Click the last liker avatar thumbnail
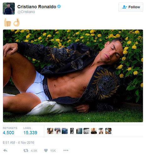The width and height of the screenshot is (147, 155). tap(108, 131)
